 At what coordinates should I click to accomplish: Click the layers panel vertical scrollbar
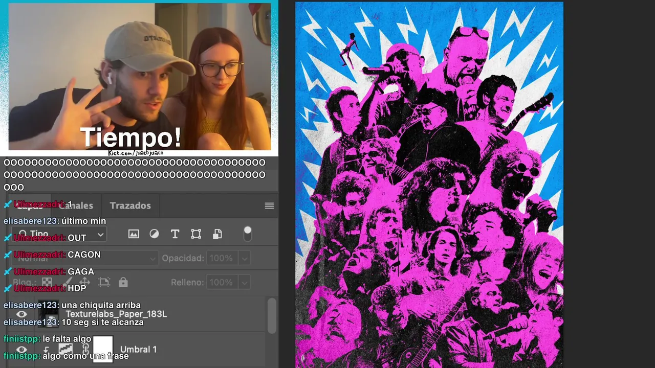click(272, 315)
